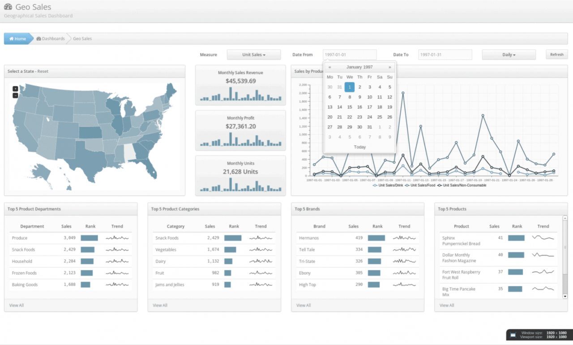View all product categories
This screenshot has height=345, width=573.
160,305
